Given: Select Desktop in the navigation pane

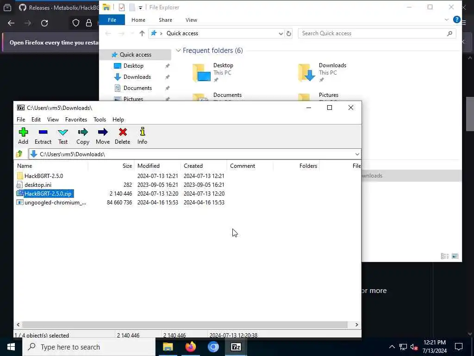Looking at the screenshot, I should [133, 66].
